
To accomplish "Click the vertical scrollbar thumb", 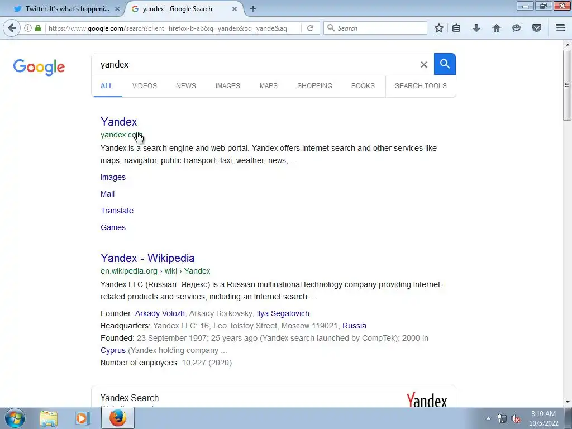I will (567, 85).
